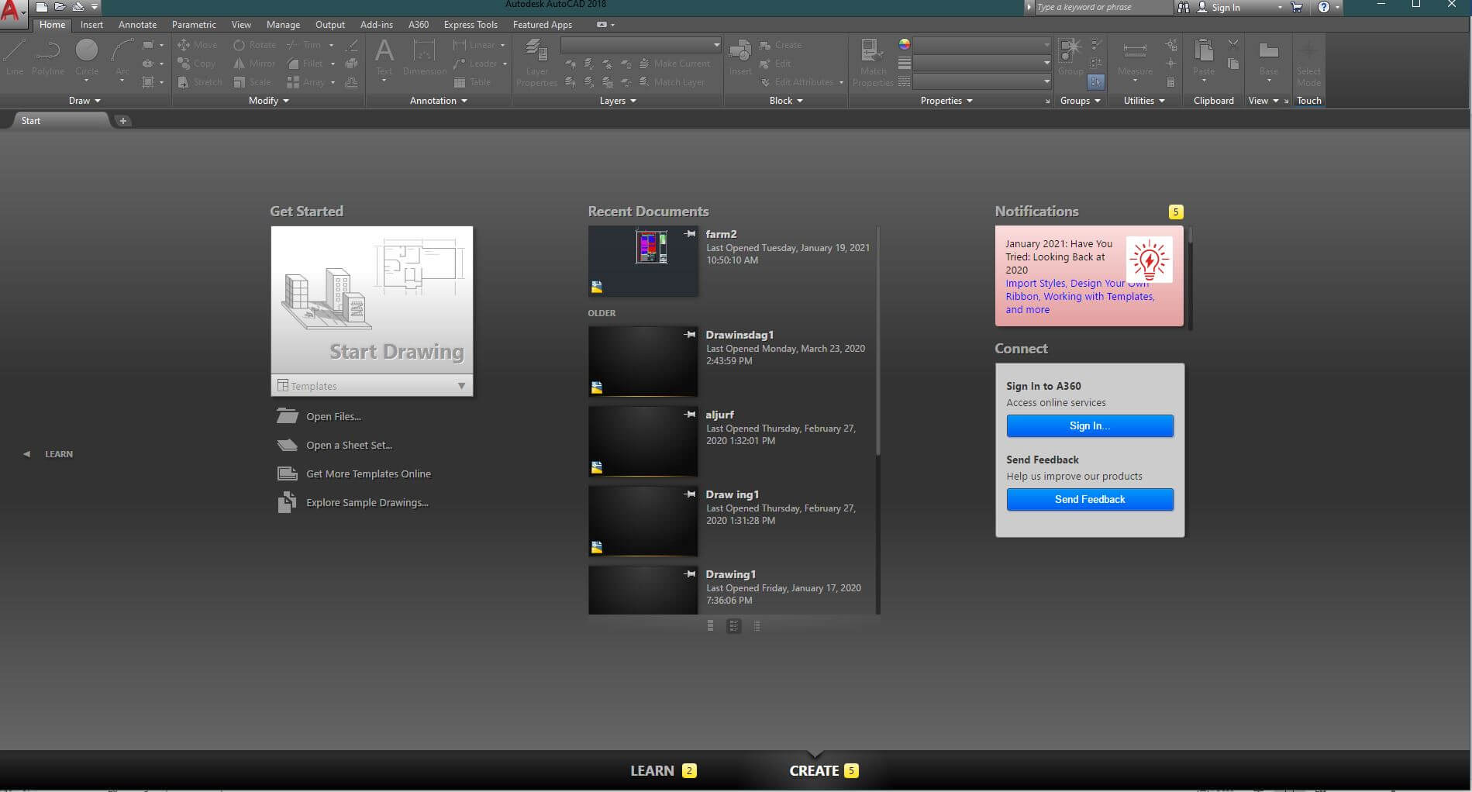Click the keyword search input field

[x=1102, y=7]
